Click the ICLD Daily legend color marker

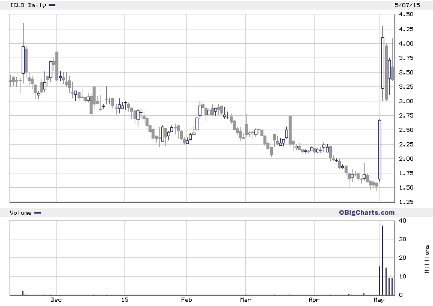(52, 5)
